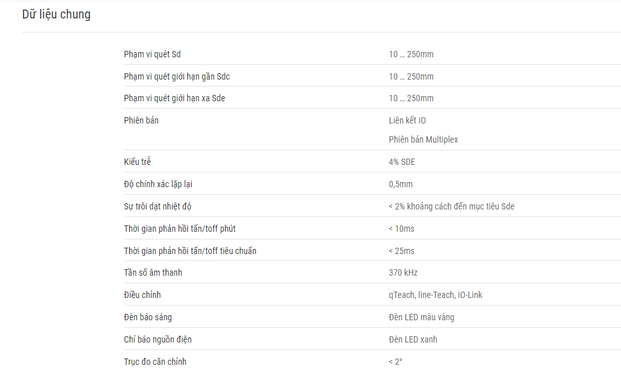Click the 'Độ chính xác lặp lại' label
Viewport: 621px width, 375px height.
point(157,184)
